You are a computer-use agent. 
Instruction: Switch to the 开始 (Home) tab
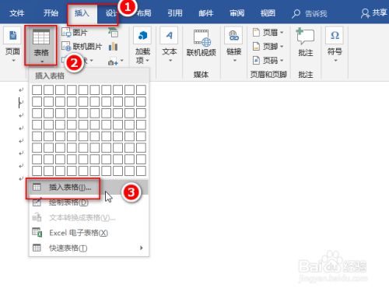(51, 13)
